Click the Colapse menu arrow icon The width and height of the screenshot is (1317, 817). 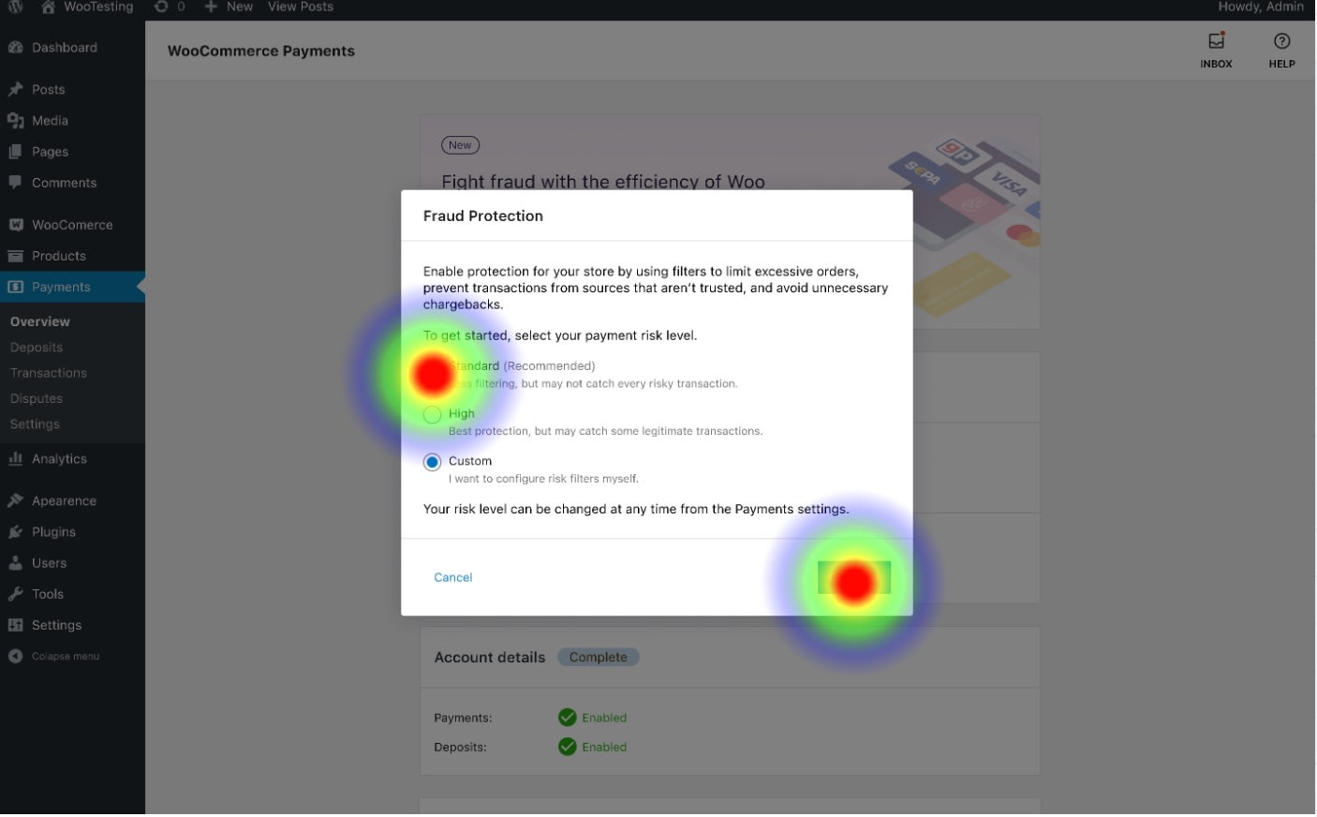[x=15, y=656]
